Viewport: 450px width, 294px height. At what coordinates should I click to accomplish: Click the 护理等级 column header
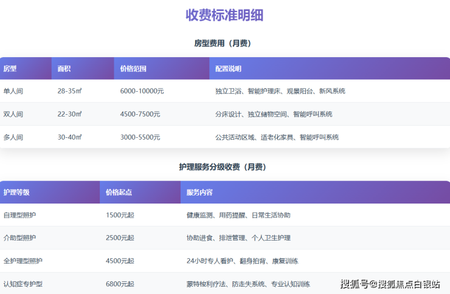(x=16, y=192)
